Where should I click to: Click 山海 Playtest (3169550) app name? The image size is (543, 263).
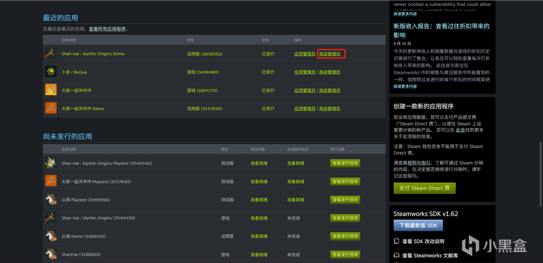(86, 200)
